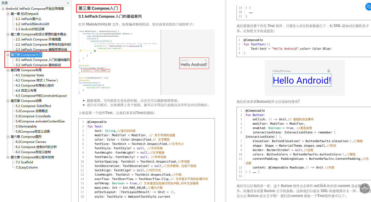Close the 目录 outline panel

click(68, 3)
